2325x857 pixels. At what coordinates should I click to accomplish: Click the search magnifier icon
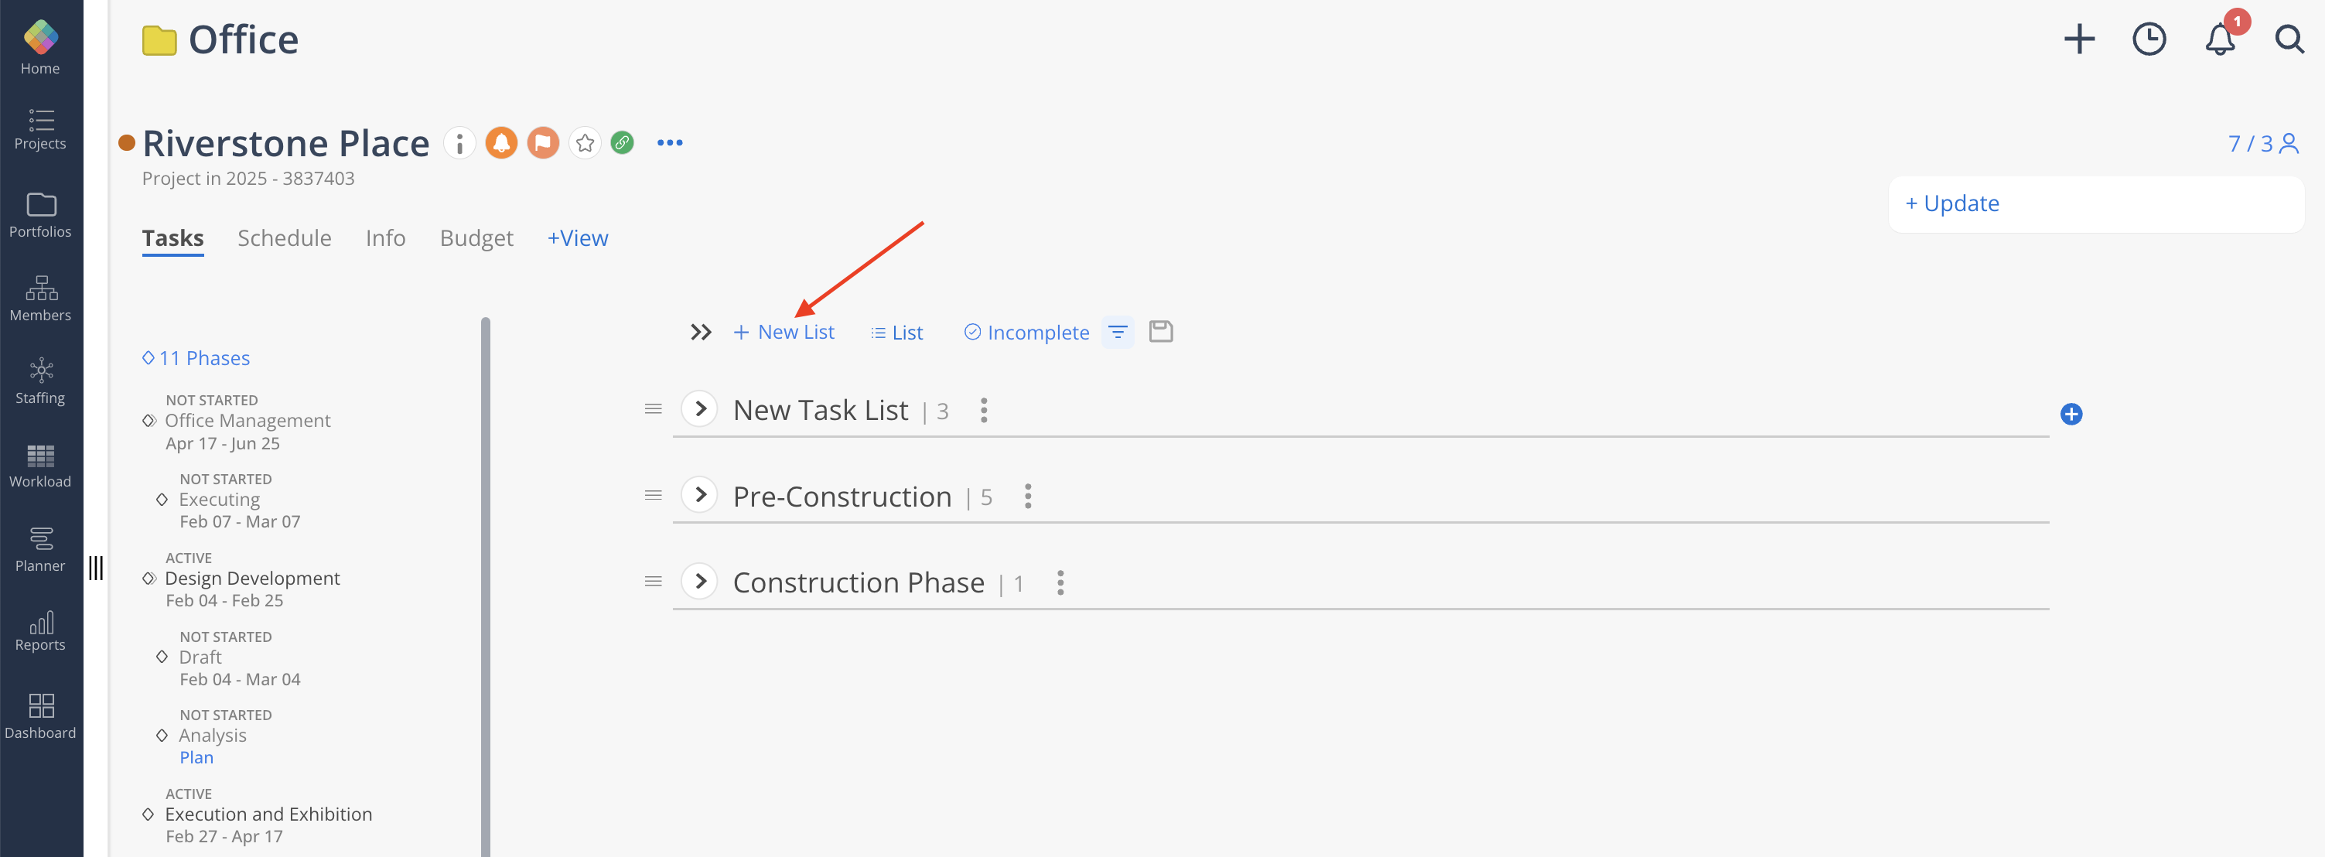(x=2289, y=39)
